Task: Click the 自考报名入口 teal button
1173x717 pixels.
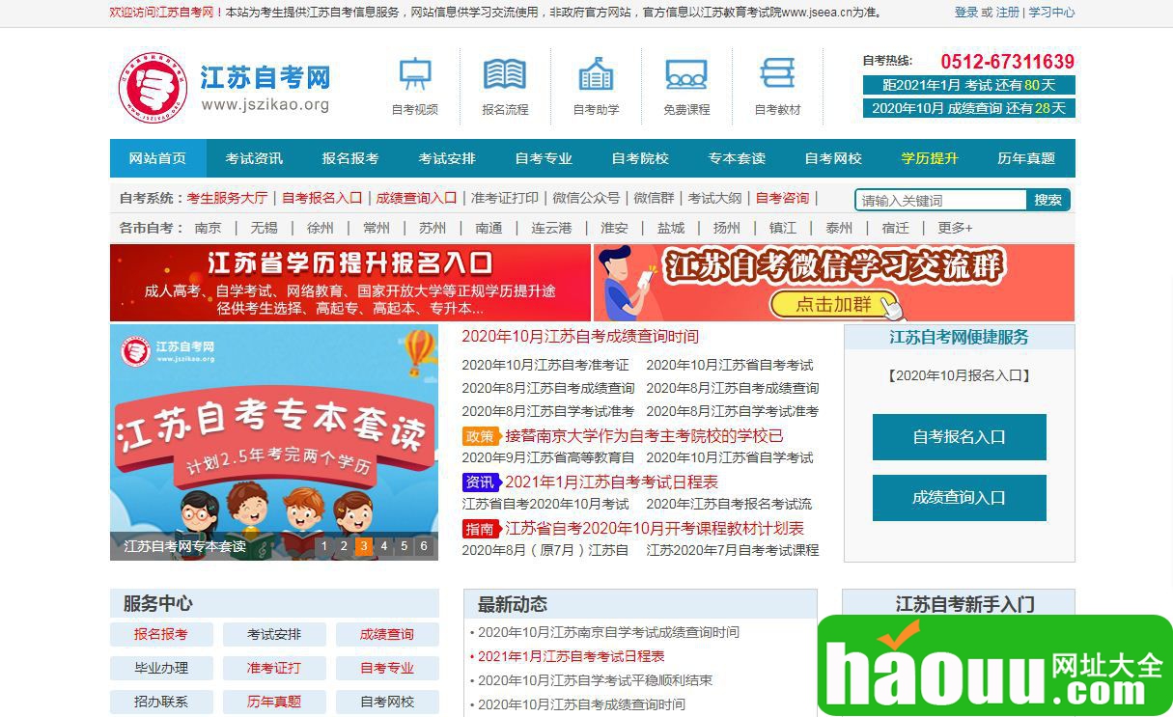Action: pyautogui.click(x=960, y=437)
